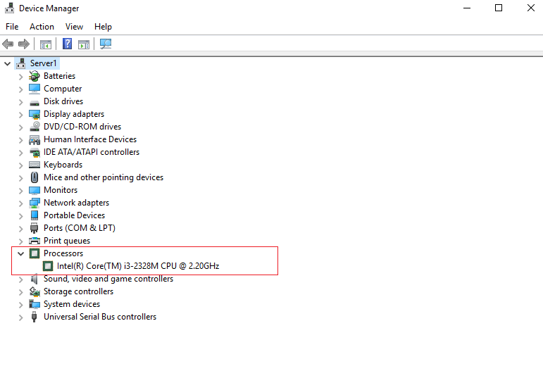Screen dimensions: 543x378
Task: Open the Help menu
Action: click(103, 27)
